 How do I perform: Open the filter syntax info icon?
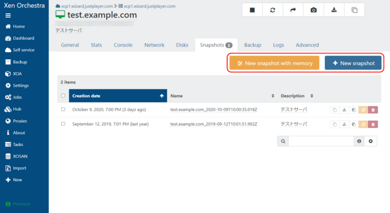359,141
